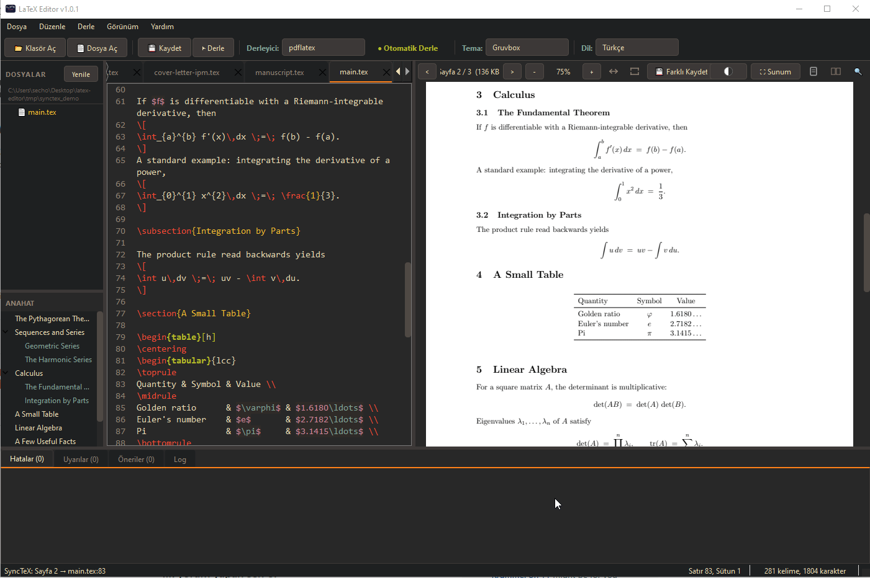Zoom in the PDF preview
The image size is (870, 578).
(592, 72)
